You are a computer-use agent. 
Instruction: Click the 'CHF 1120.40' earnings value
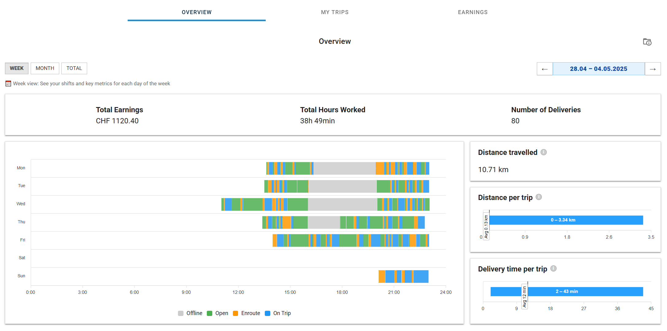(x=117, y=121)
